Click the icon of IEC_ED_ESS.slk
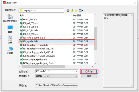Screen dimensions: 139x92 tap(21, 30)
